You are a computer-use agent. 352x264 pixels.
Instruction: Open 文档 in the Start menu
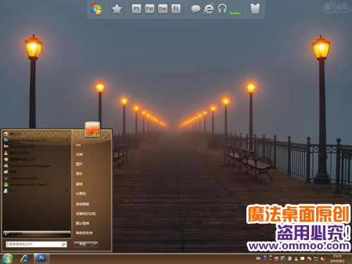click(x=80, y=155)
